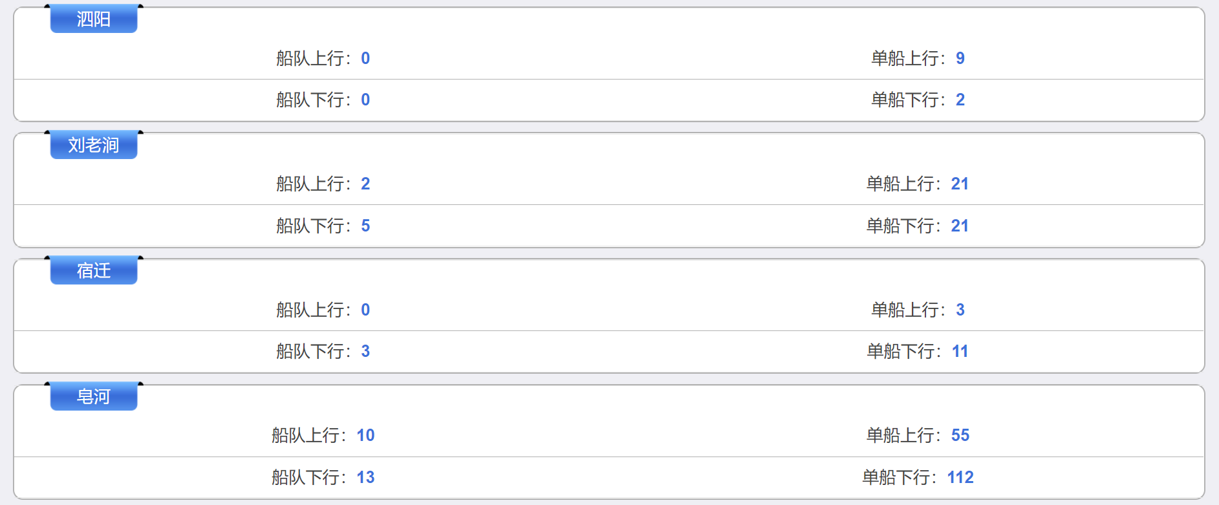Click 宿迁 单船上行 value 3
1219x505 pixels.
(960, 310)
